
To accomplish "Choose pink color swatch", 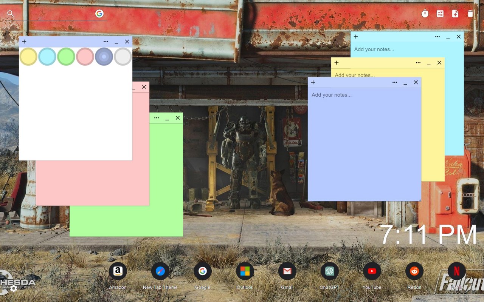I will pos(85,57).
